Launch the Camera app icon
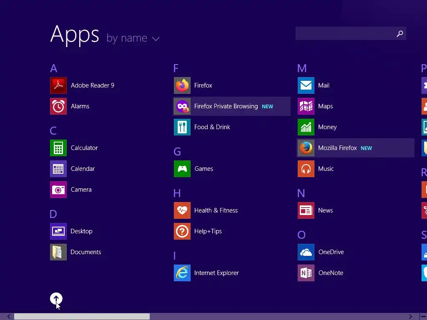Viewport: 427px width, 320px height. tap(58, 190)
